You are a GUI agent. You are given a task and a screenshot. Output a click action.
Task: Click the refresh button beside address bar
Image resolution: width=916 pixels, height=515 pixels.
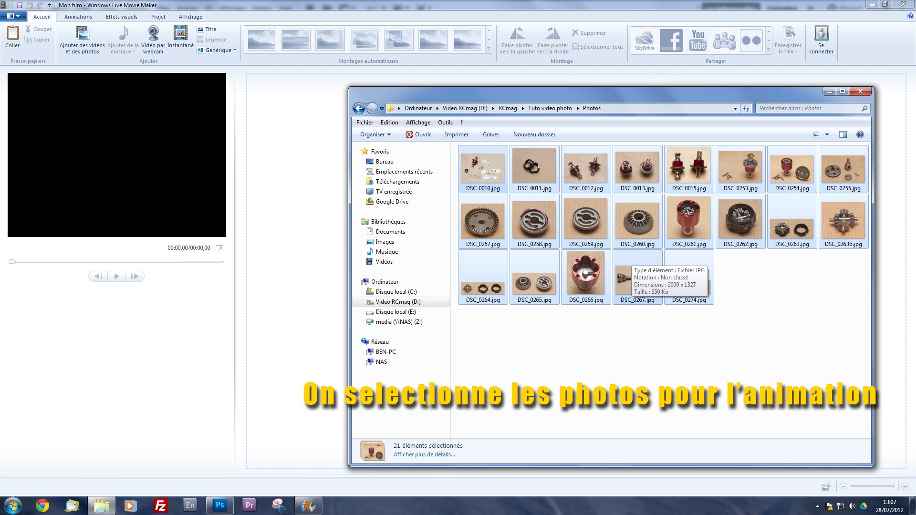click(746, 108)
